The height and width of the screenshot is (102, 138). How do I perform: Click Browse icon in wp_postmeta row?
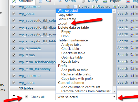[x=75, y=7]
